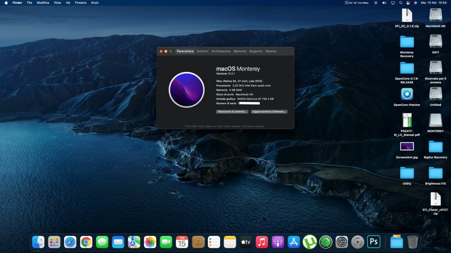Launch FaceTime from the Dock

[166, 242]
